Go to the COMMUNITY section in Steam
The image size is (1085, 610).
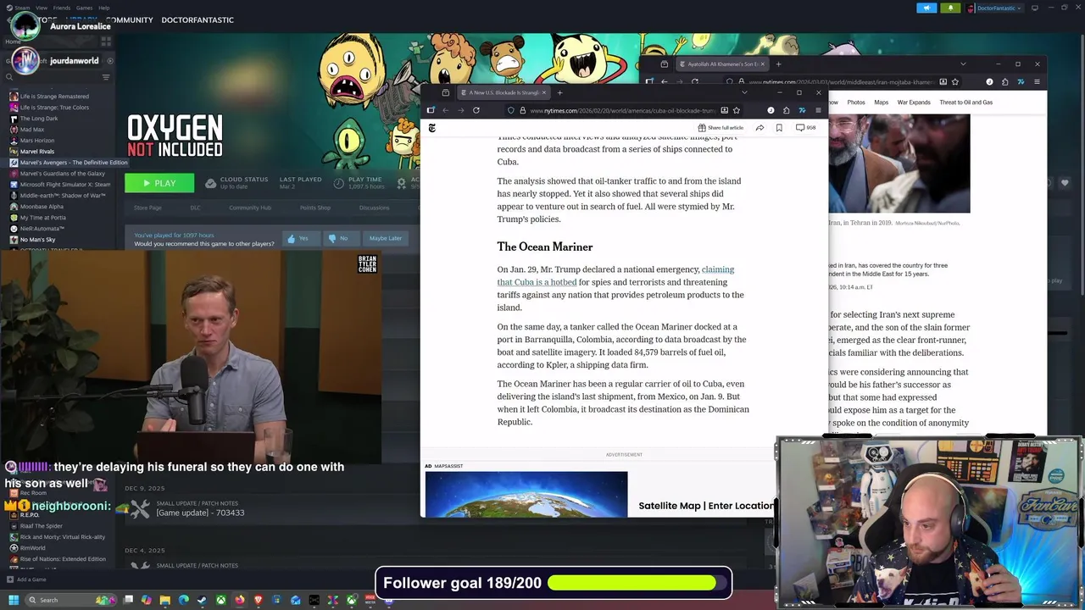(x=130, y=19)
